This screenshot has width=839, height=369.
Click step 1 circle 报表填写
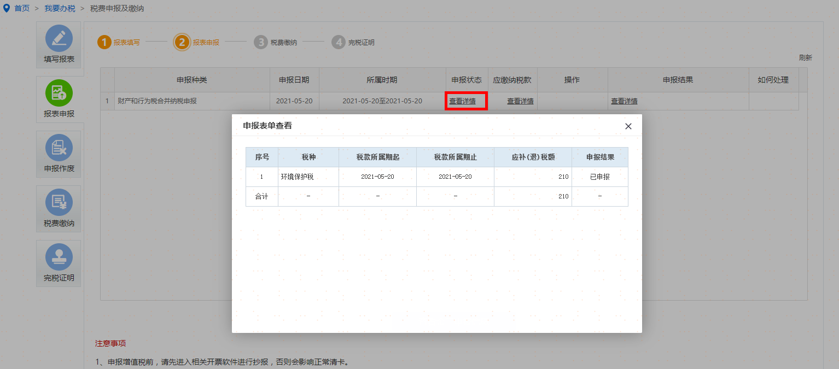click(104, 42)
